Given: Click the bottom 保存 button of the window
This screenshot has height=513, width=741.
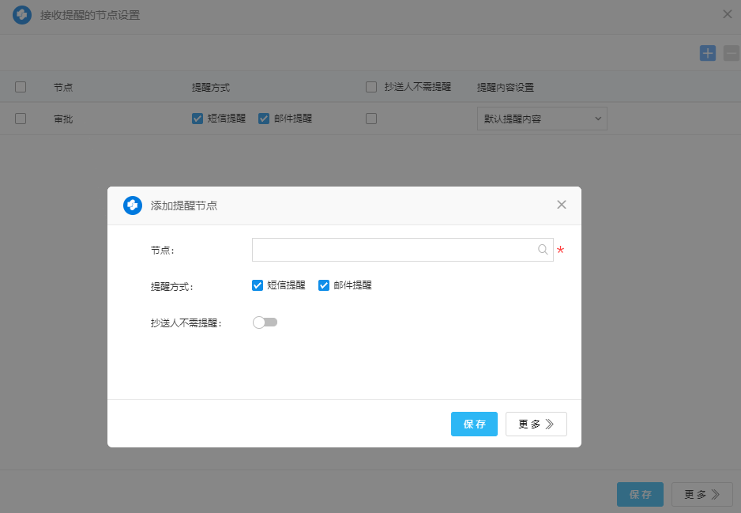Looking at the screenshot, I should [x=640, y=495].
